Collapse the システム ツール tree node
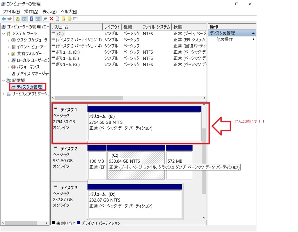Screen dimensions: 298x232 tap(3, 34)
